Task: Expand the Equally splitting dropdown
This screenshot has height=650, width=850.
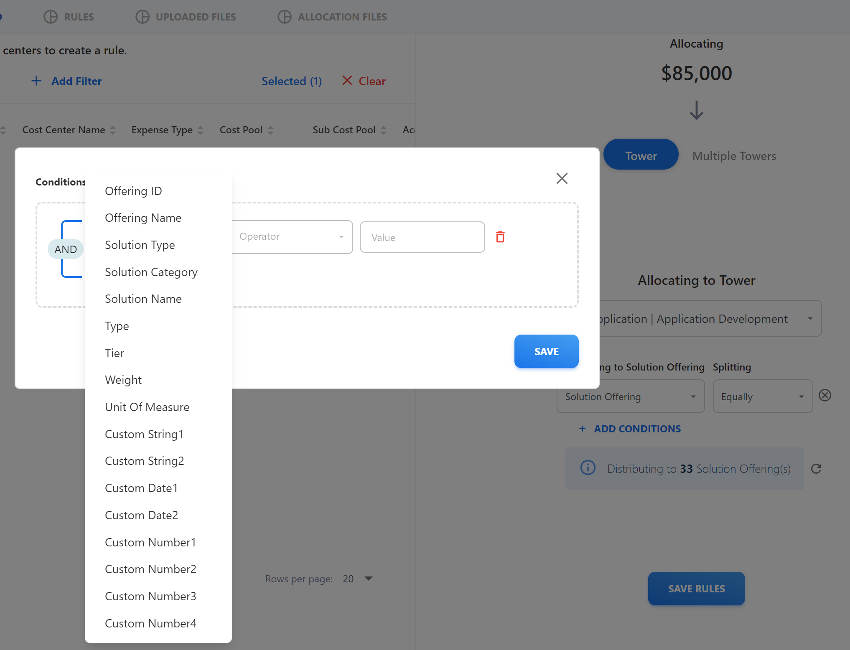Action: [762, 396]
